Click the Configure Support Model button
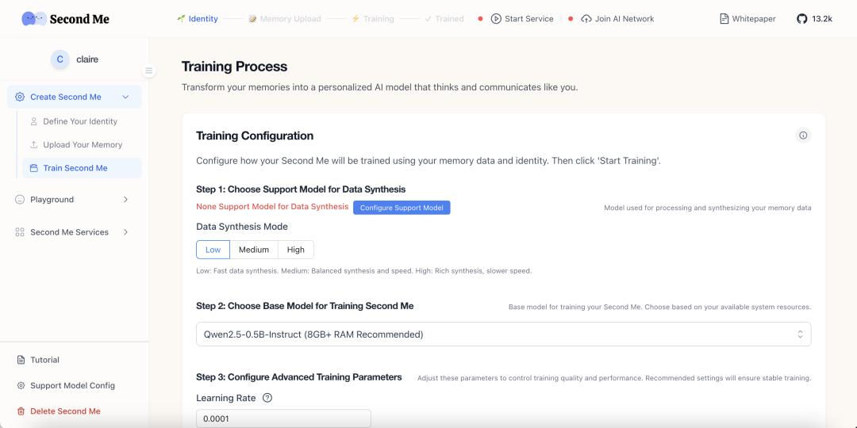This screenshot has width=857, height=428. click(401, 208)
